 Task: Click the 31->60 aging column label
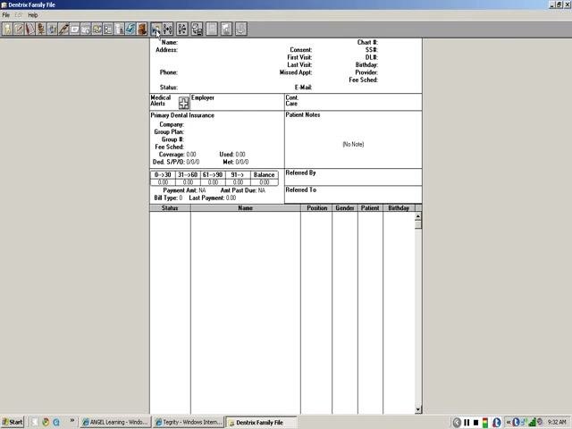point(188,175)
